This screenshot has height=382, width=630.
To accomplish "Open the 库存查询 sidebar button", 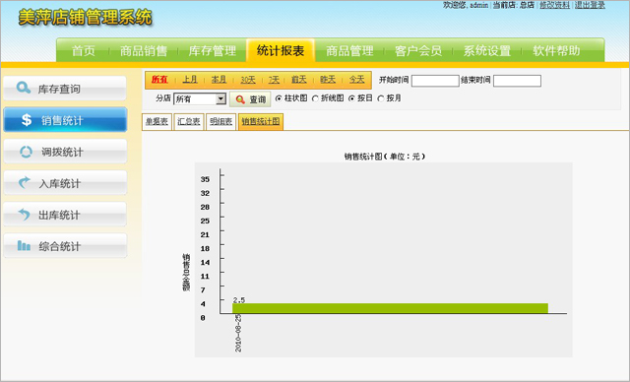I will coord(65,88).
